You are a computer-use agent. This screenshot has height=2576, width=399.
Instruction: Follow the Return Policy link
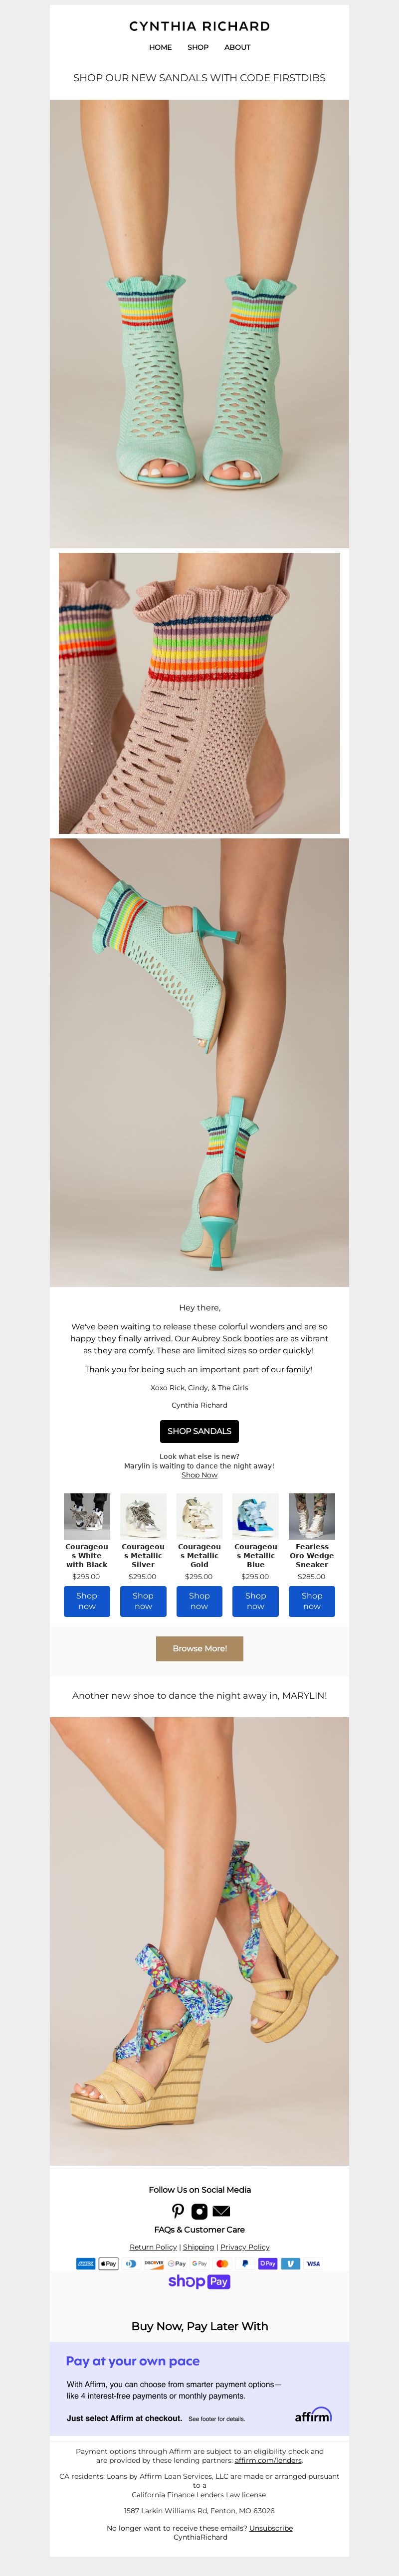click(x=153, y=2247)
